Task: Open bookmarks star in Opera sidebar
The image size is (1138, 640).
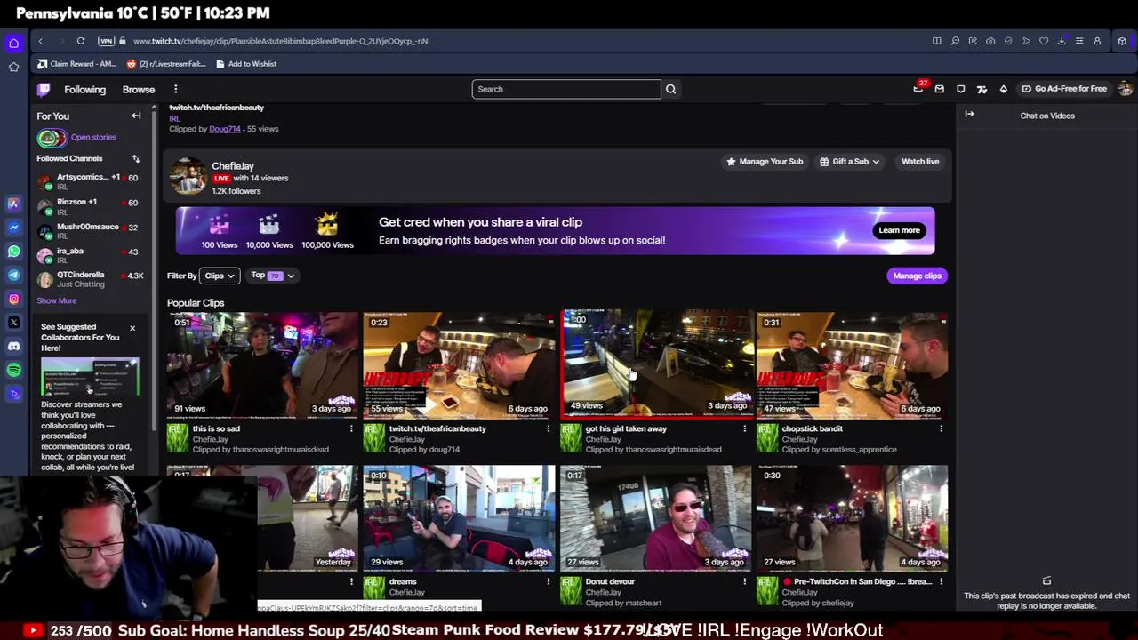Action: 13,67
